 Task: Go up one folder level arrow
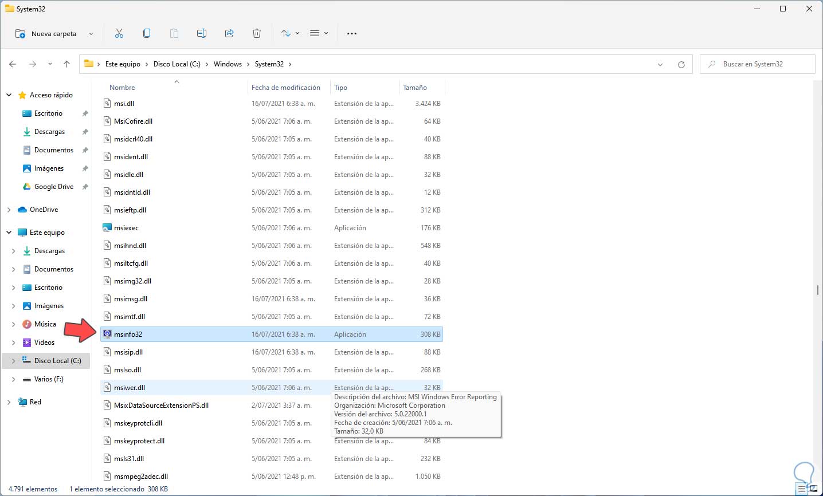66,64
